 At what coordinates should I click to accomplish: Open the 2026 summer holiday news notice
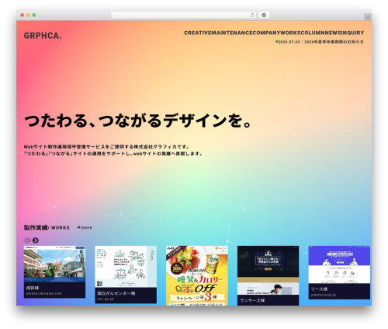[x=320, y=42]
